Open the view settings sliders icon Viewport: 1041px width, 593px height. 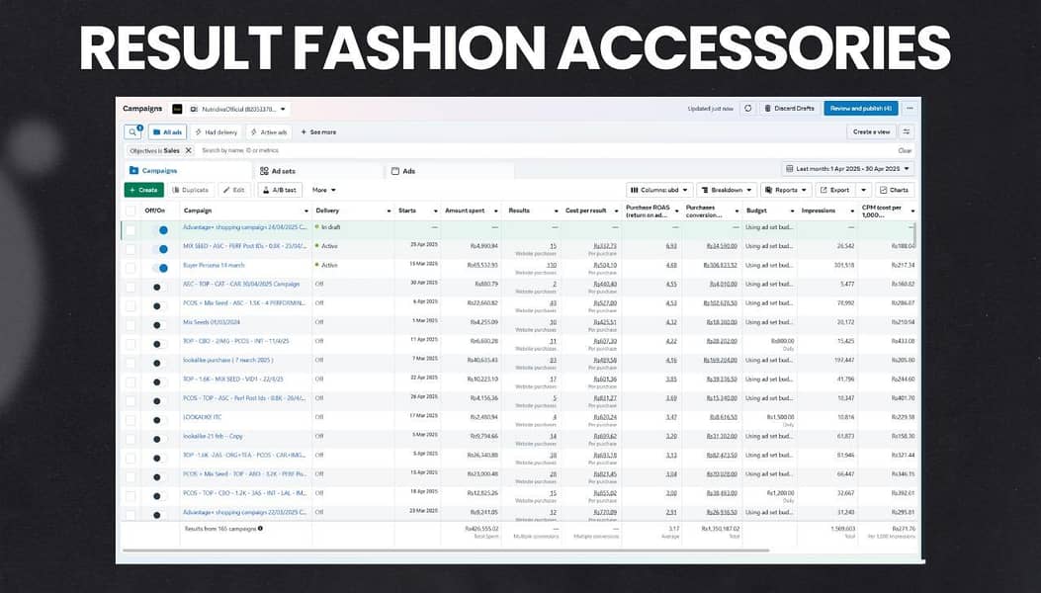[x=907, y=131]
